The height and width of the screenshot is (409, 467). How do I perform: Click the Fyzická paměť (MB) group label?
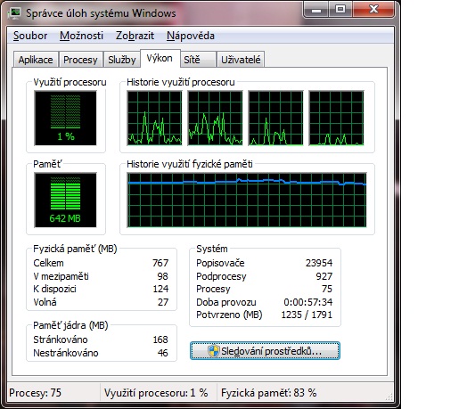point(75,249)
